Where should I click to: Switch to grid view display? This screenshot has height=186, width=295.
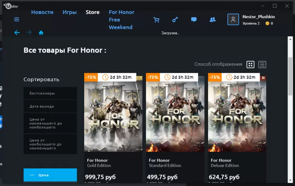tap(251, 64)
